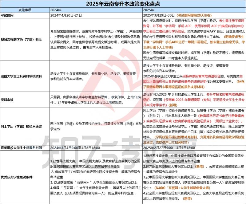This screenshot has width=246, height=204.
Task: Select the 2024 cell starting '1.获世界技能大赛、 中国技能大赛'
Action: tap(96, 177)
